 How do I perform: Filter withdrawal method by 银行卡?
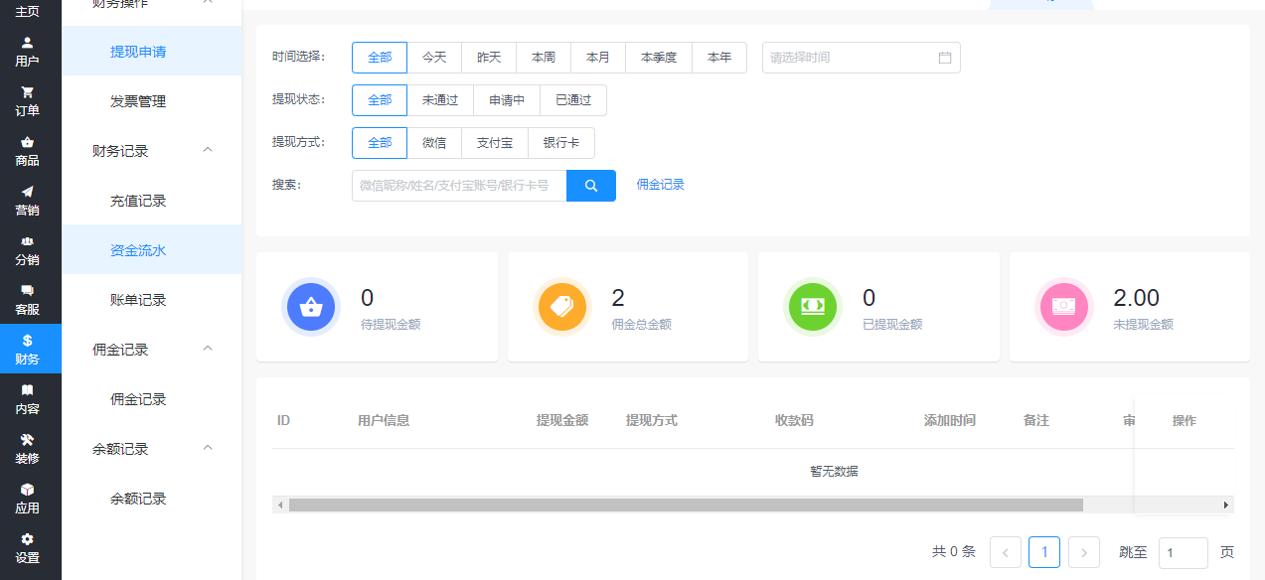(x=561, y=143)
